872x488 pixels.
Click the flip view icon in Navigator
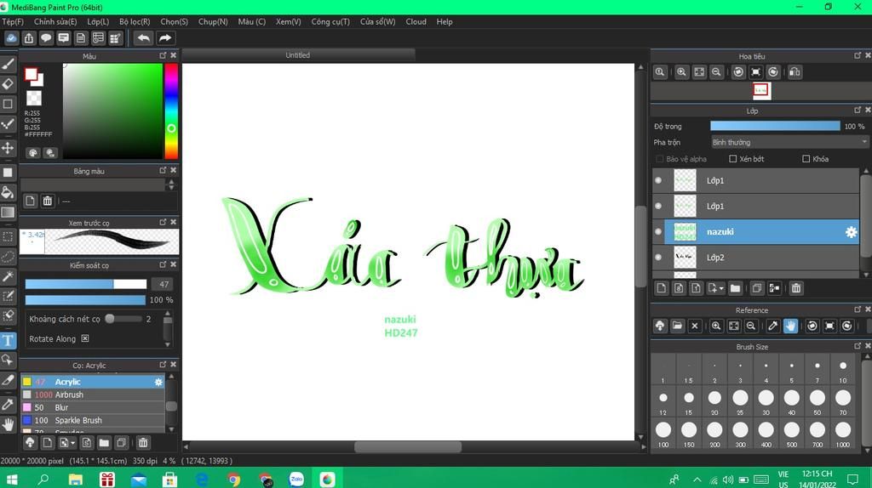pyautogui.click(x=795, y=72)
